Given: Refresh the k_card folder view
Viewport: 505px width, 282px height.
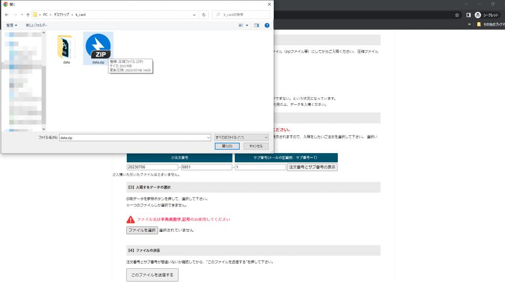Looking at the screenshot, I should click(204, 15).
